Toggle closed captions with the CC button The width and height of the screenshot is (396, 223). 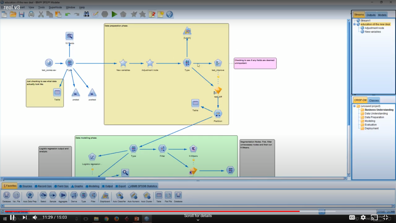pos(352,217)
